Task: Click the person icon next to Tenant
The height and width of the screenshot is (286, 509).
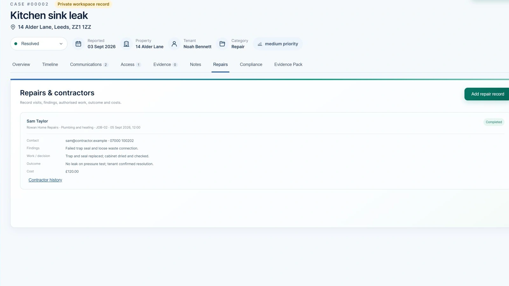Action: coord(174,44)
